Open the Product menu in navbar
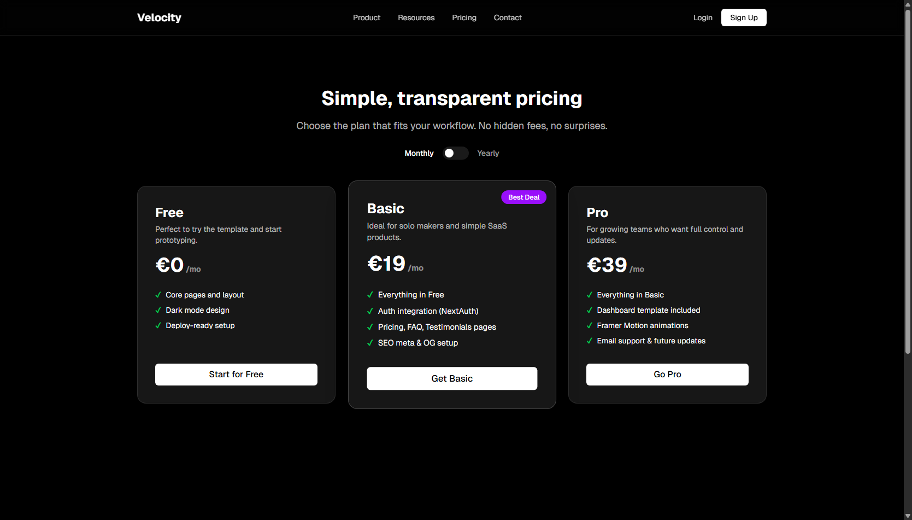The image size is (912, 520). pos(367,17)
